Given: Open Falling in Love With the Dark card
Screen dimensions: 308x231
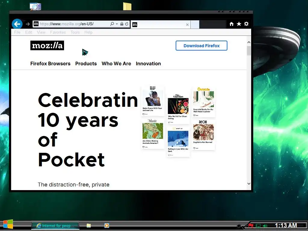Looking at the screenshot, I should (x=178, y=141).
